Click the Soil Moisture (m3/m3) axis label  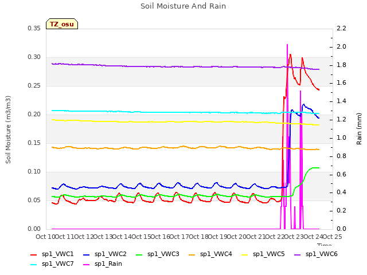click(x=8, y=129)
